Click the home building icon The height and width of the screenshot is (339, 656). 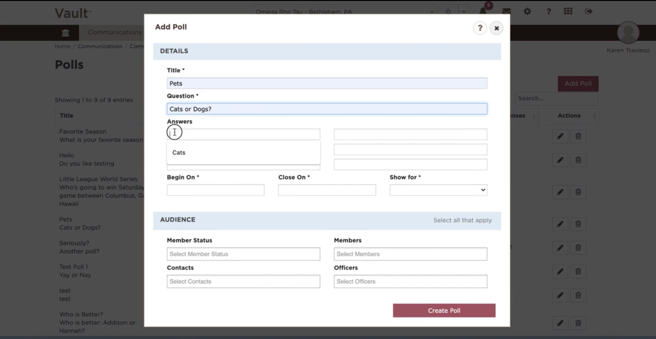(x=65, y=33)
